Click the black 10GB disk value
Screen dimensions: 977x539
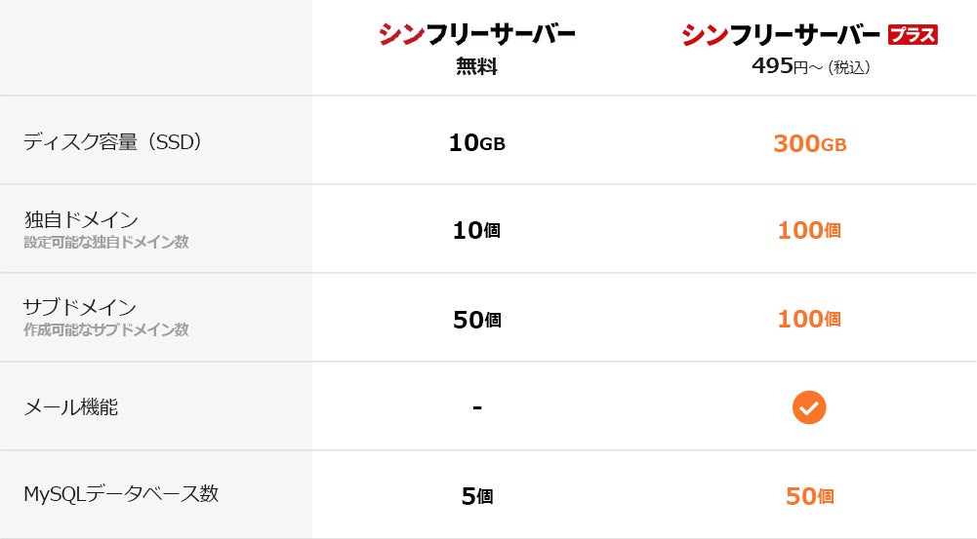tap(476, 143)
